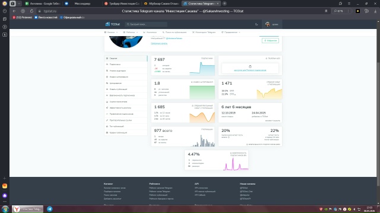Click the Premium subscribers access link
The width and height of the screenshot is (380, 213).
point(250,70)
